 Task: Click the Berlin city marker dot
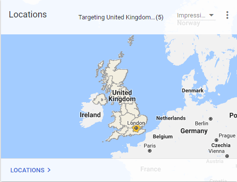(210, 119)
